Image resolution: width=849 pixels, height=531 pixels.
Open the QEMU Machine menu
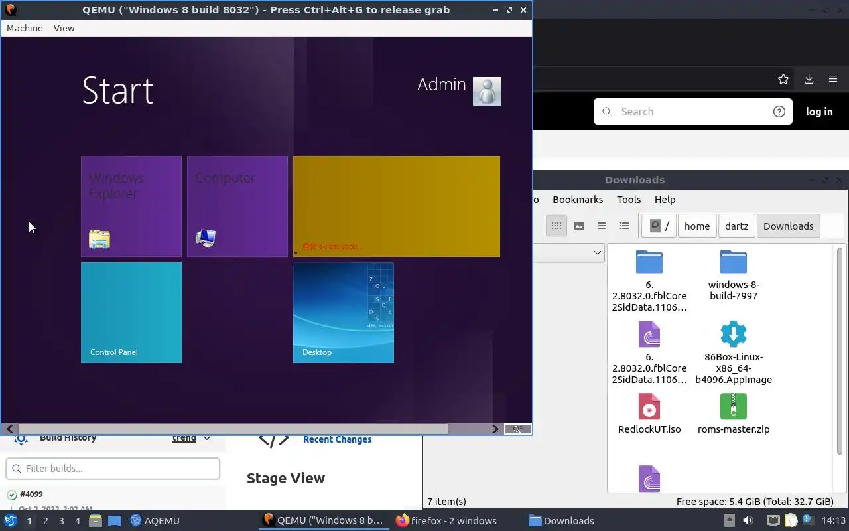pos(25,28)
